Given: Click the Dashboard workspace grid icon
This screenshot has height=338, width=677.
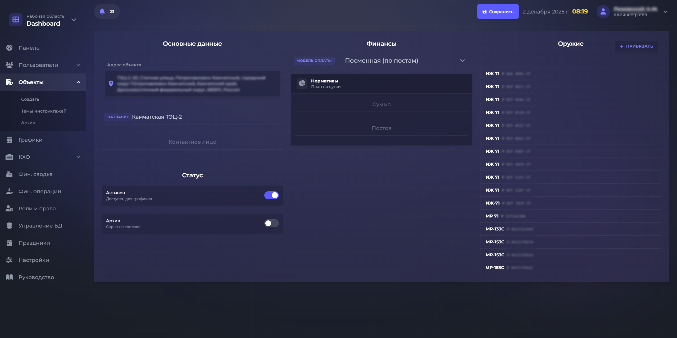Looking at the screenshot, I should pos(16,20).
